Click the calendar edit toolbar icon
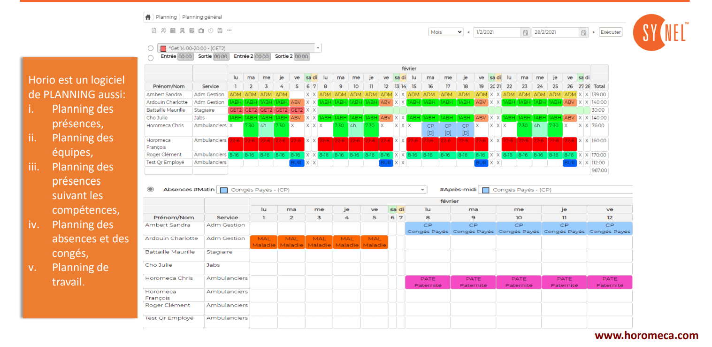 point(191,31)
